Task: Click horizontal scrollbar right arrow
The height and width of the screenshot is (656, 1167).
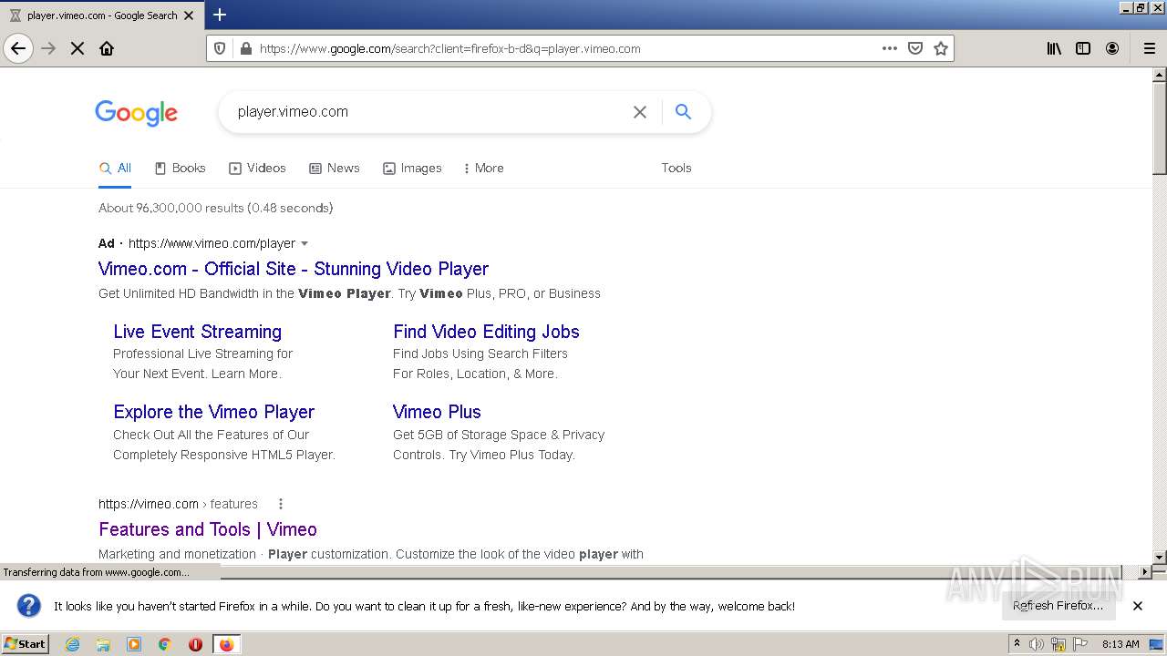Action: (x=1146, y=572)
